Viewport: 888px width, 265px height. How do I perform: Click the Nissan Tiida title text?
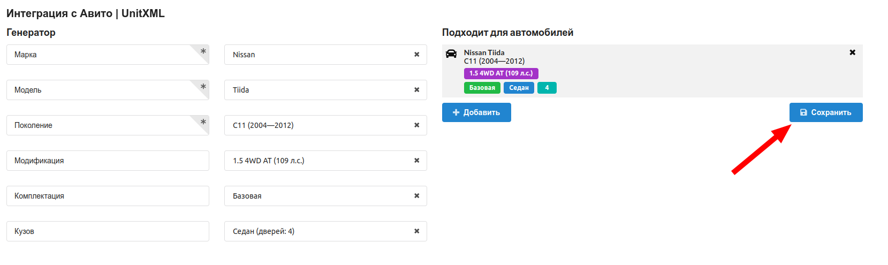(x=484, y=52)
